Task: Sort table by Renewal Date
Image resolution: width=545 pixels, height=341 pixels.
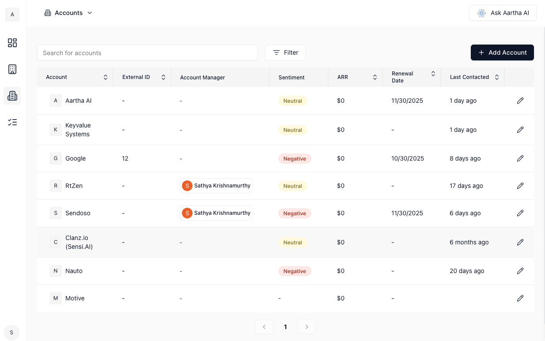Action: [x=433, y=74]
